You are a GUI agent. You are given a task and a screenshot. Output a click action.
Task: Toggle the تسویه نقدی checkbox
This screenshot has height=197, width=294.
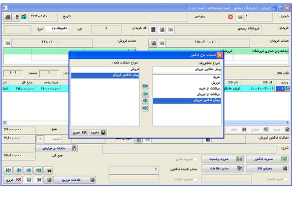(x=195, y=159)
